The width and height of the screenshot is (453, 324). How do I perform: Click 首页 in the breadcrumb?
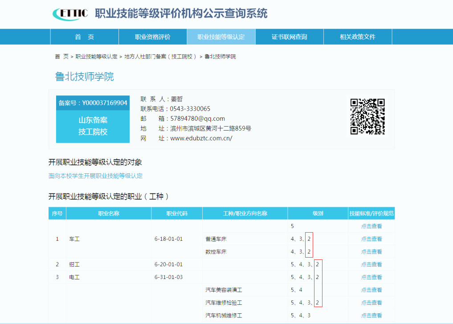tap(62, 56)
